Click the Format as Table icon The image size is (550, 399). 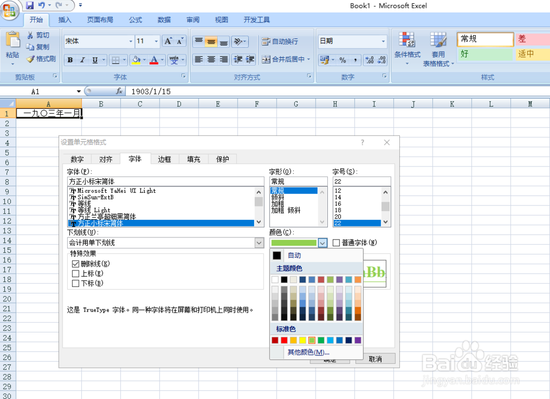438,39
